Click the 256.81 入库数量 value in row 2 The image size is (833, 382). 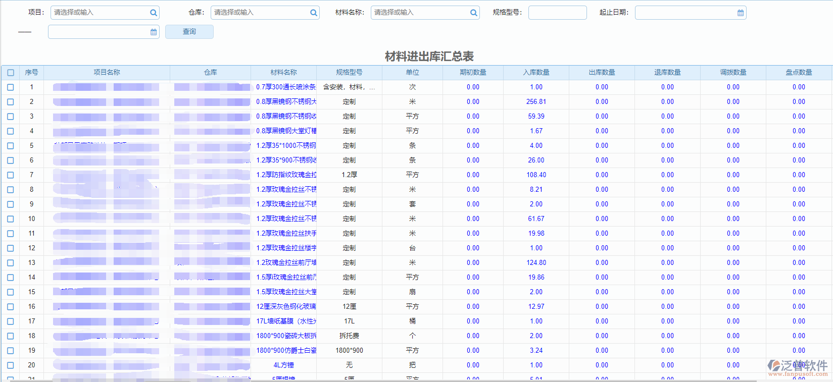coord(536,102)
